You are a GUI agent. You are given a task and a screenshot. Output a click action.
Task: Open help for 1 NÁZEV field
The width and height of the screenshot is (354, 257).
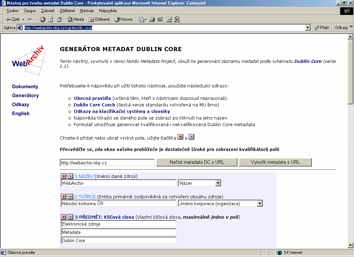point(84,177)
